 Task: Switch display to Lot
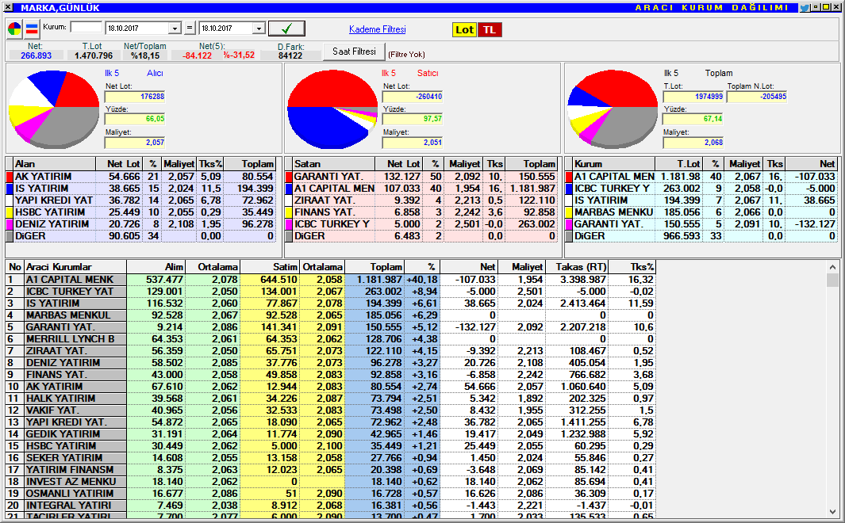point(464,29)
